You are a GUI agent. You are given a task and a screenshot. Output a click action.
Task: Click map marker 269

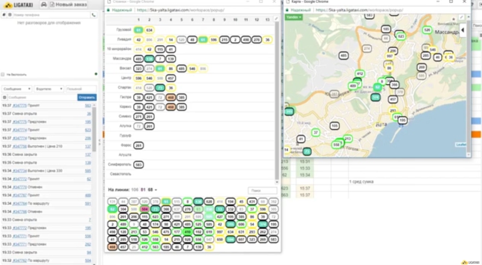click(421, 67)
